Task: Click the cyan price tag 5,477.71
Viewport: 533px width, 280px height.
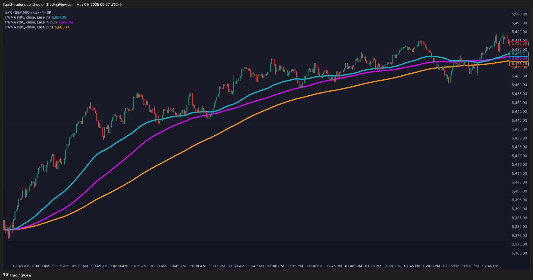Action: pos(519,54)
